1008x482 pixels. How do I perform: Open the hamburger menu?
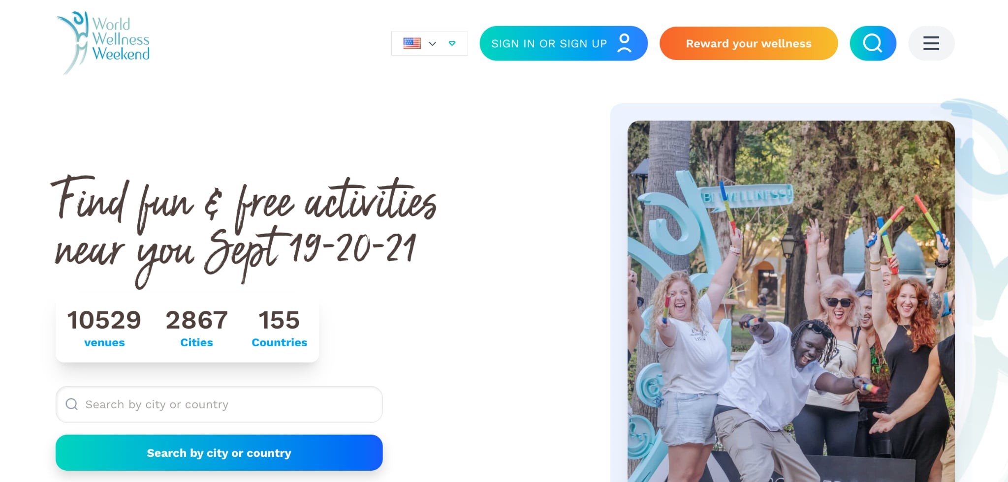931,43
